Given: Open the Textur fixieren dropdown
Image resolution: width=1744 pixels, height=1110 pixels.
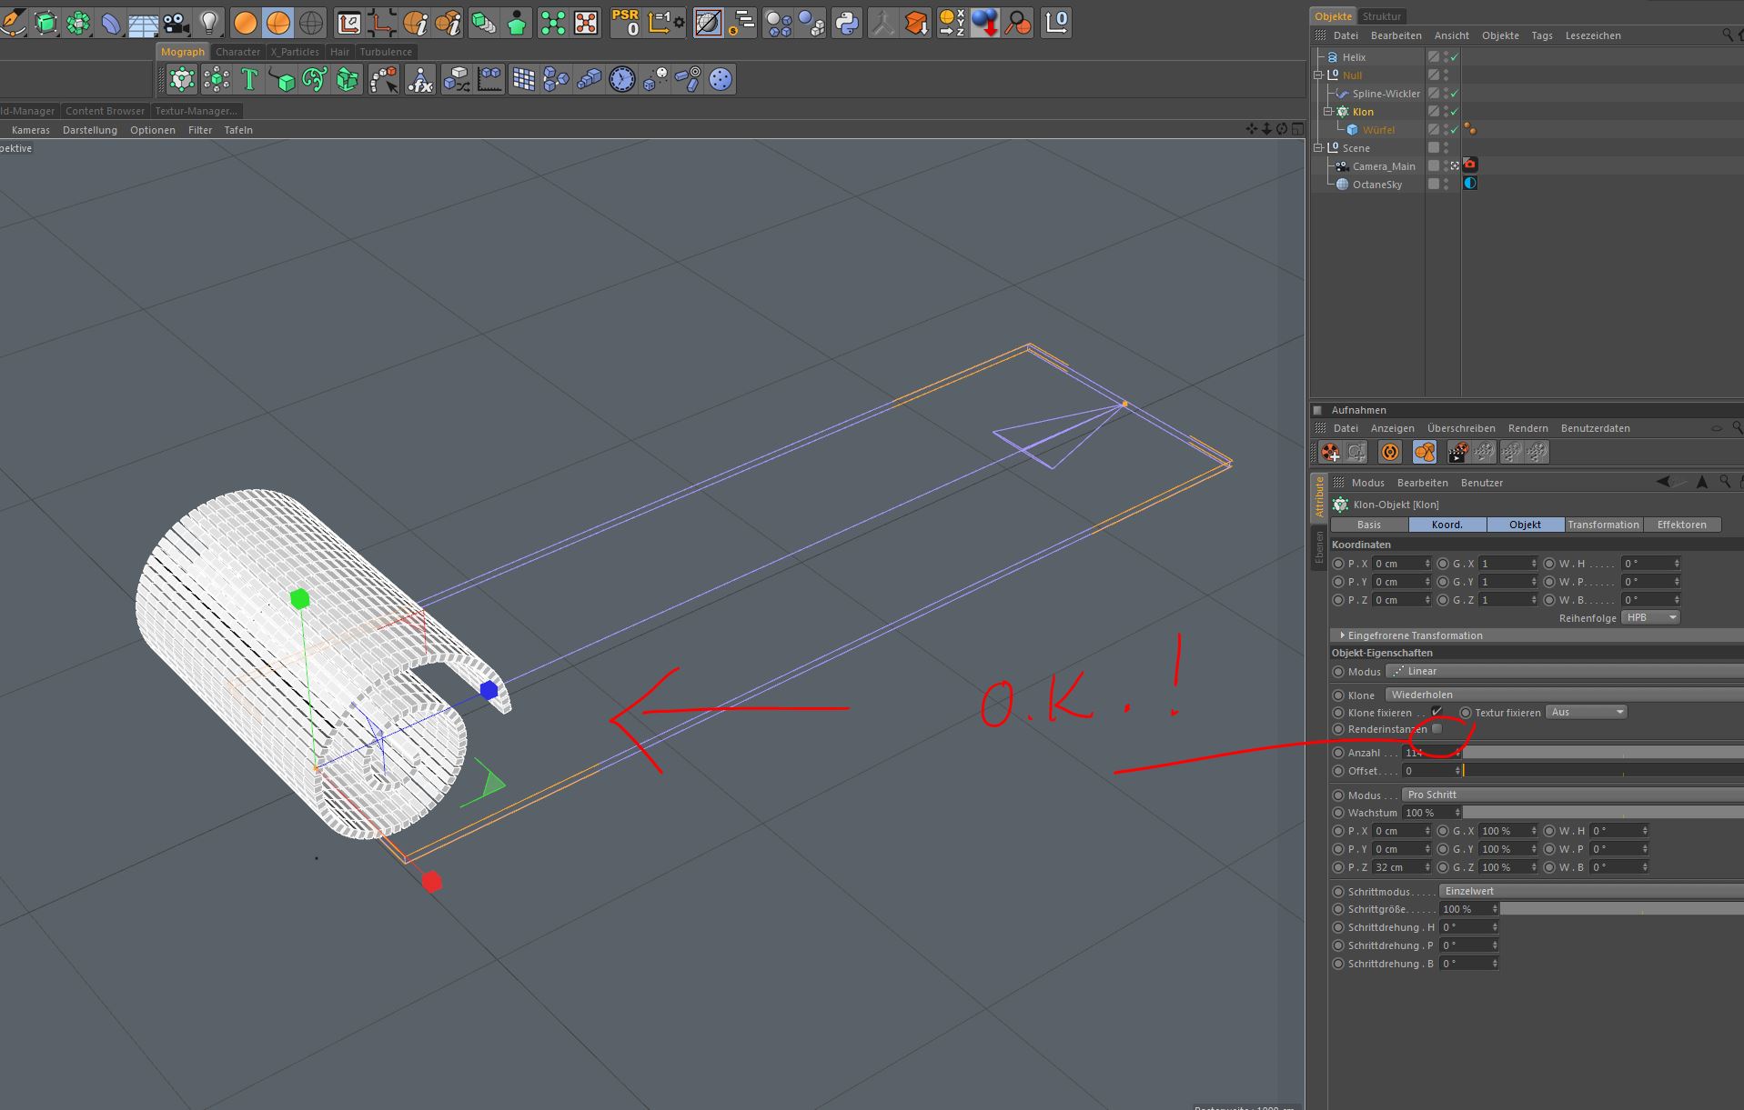Looking at the screenshot, I should coord(1587,712).
